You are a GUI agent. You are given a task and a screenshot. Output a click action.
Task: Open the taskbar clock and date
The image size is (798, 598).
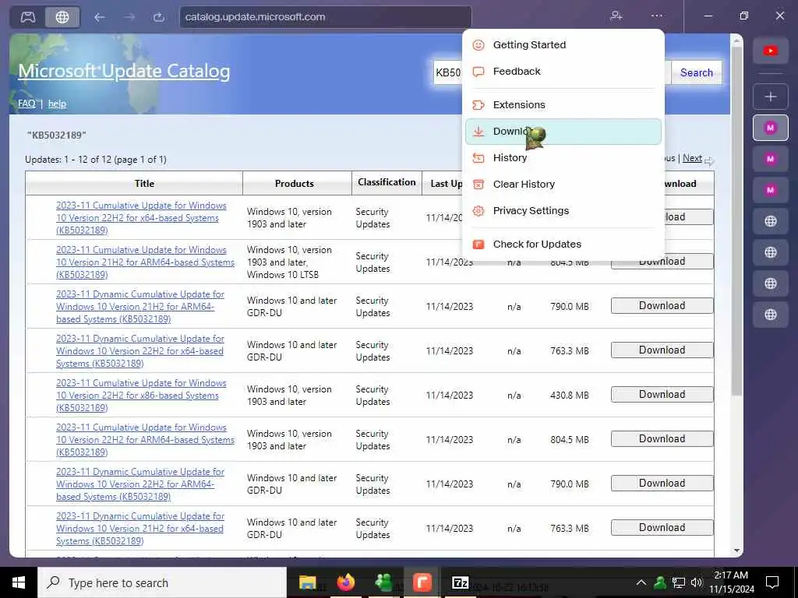pos(731,582)
